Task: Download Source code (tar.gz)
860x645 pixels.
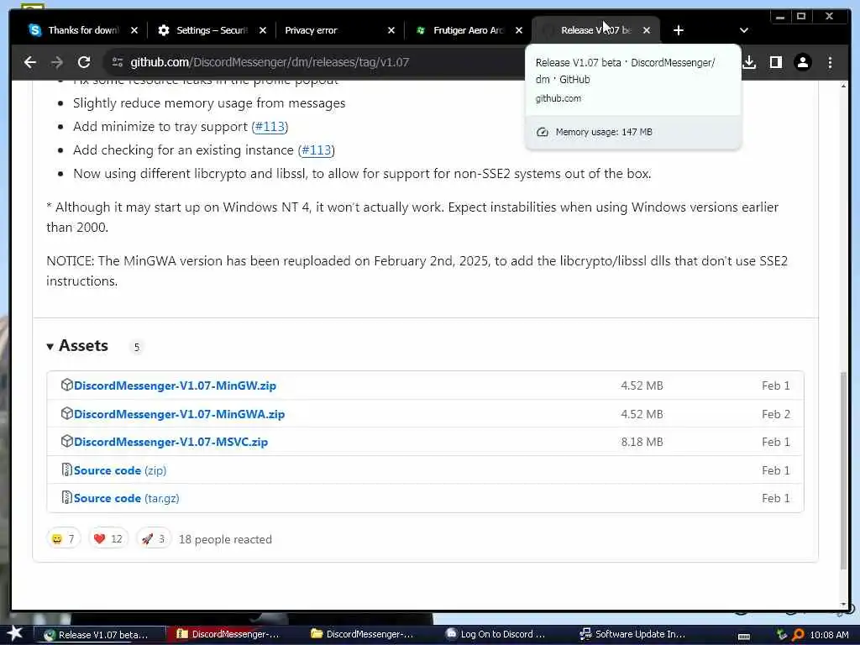Action: click(x=127, y=499)
